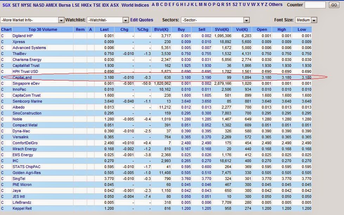344x215 pixels.
Task: Switch to IDX market
Action: pyautogui.click(x=105, y=5)
